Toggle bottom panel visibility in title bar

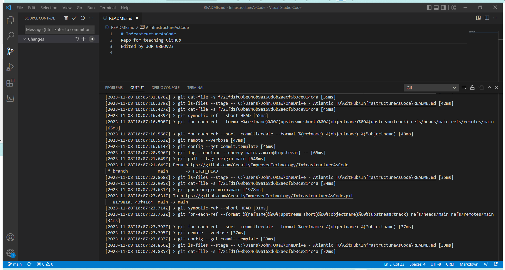436,8
